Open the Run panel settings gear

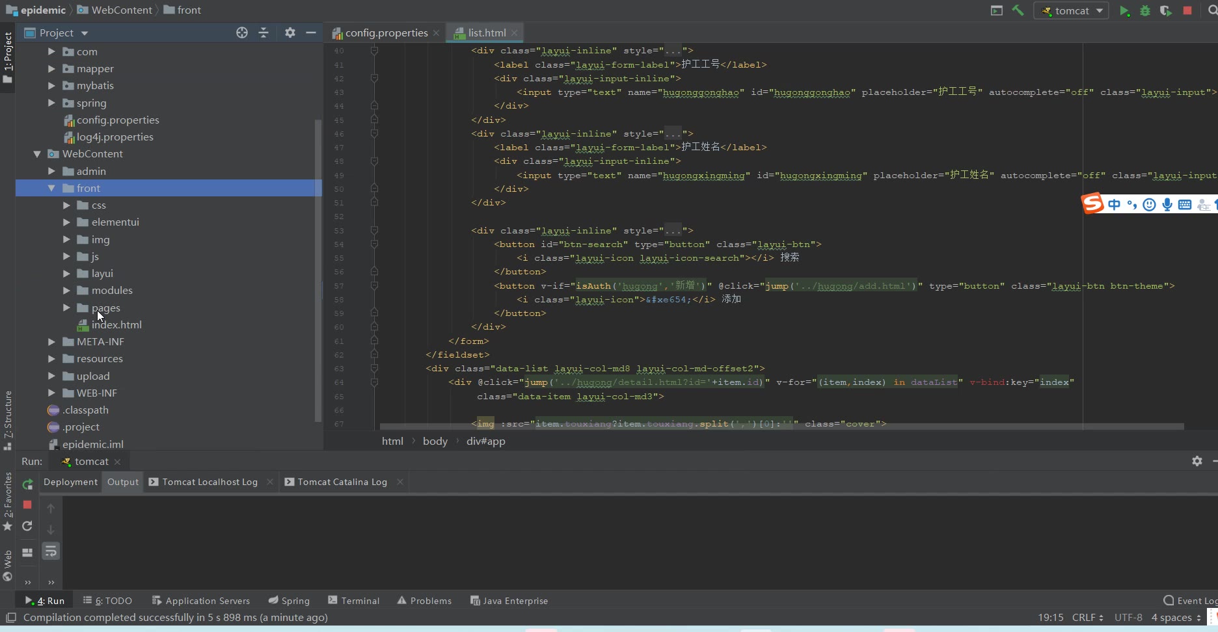[1197, 461]
